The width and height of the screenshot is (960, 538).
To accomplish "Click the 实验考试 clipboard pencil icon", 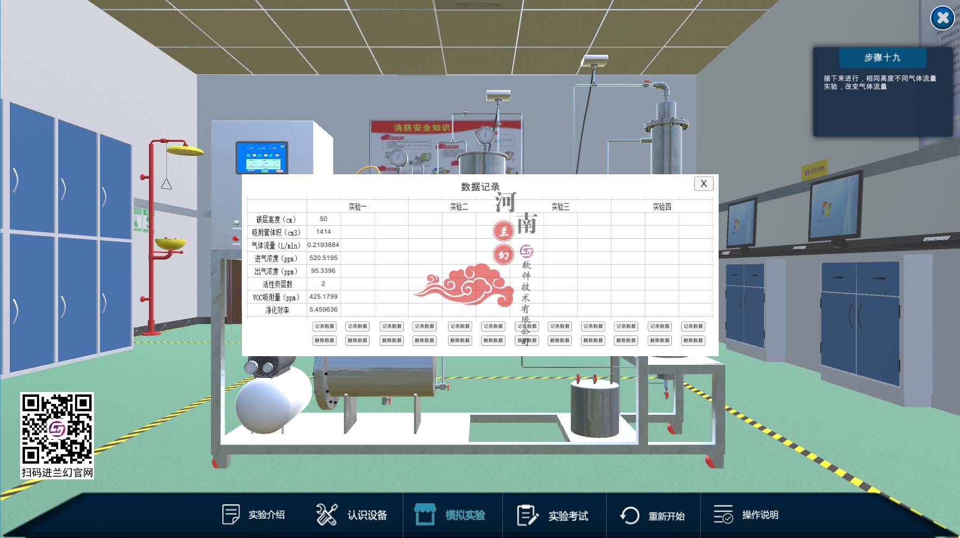I will 527,515.
